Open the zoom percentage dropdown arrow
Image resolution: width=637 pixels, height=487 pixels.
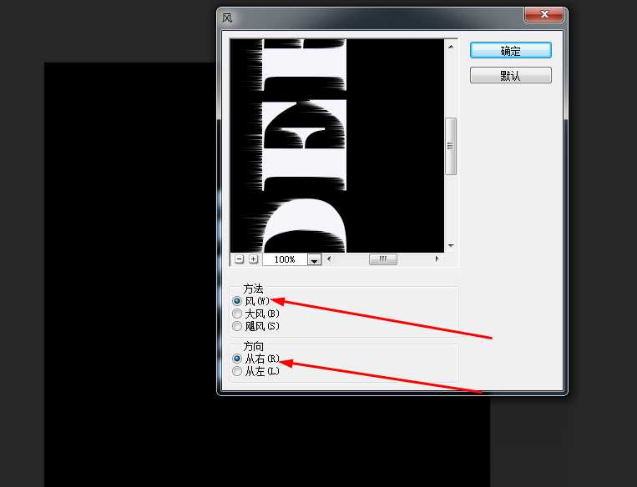314,260
